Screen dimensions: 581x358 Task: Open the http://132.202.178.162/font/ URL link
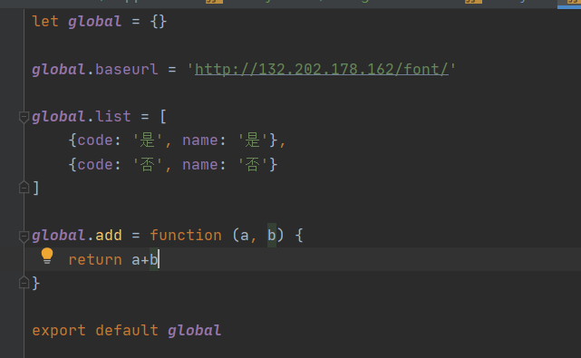322,69
